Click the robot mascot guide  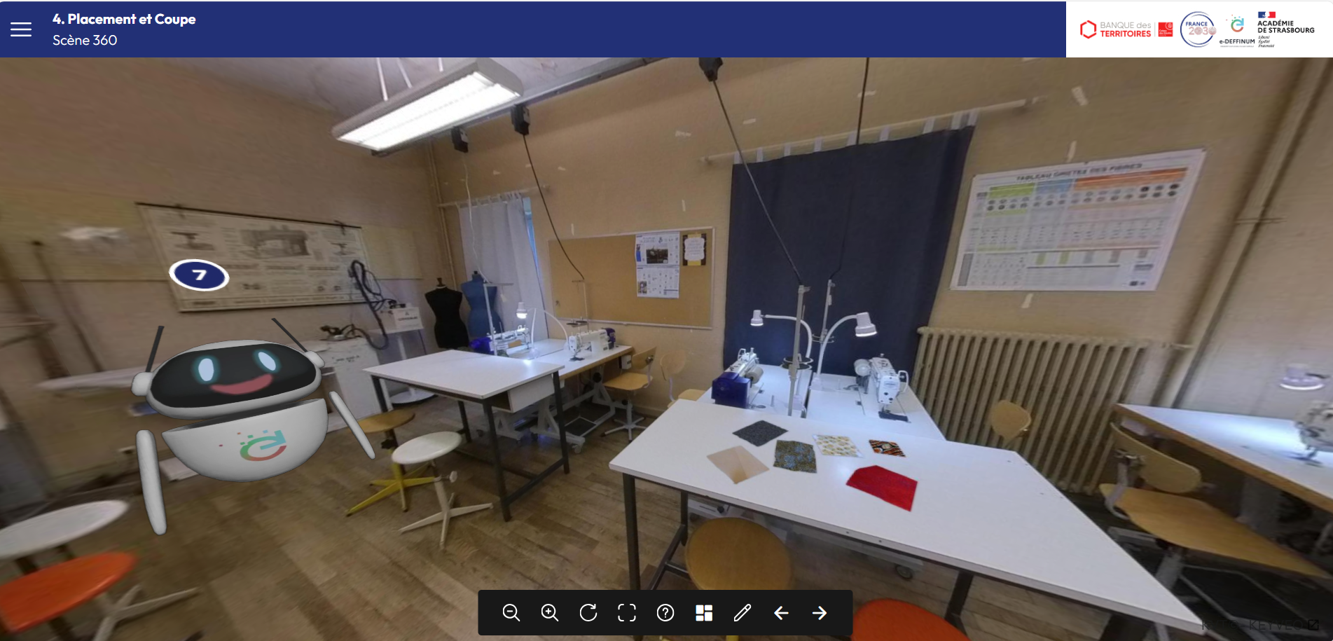238,413
